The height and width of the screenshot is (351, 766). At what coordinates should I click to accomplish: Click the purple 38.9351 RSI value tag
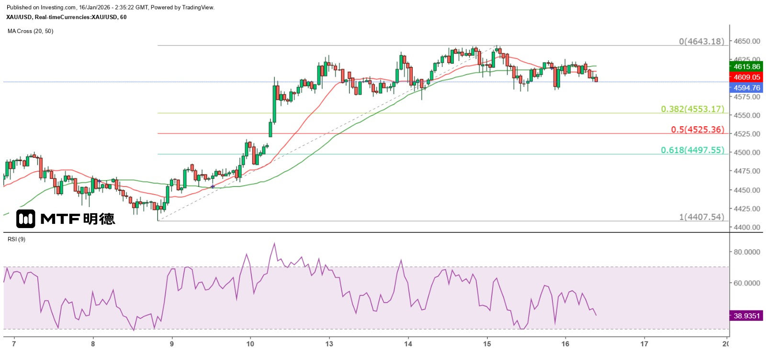point(746,316)
